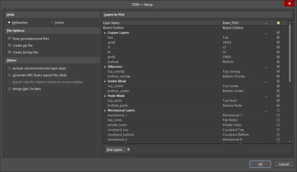Uncheck the top_solder plot checkbox
The image size is (297, 172).
278,86
